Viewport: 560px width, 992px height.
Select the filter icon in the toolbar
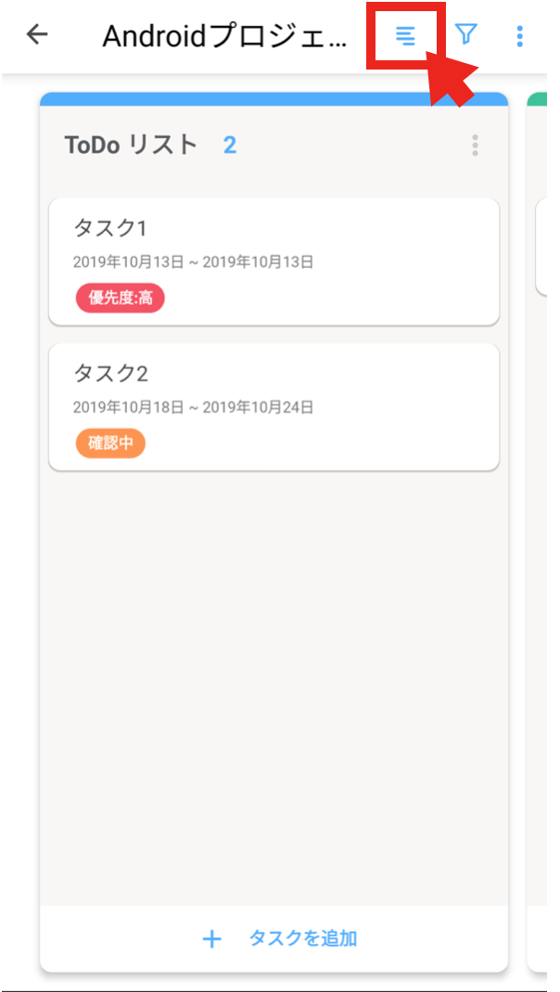[466, 34]
